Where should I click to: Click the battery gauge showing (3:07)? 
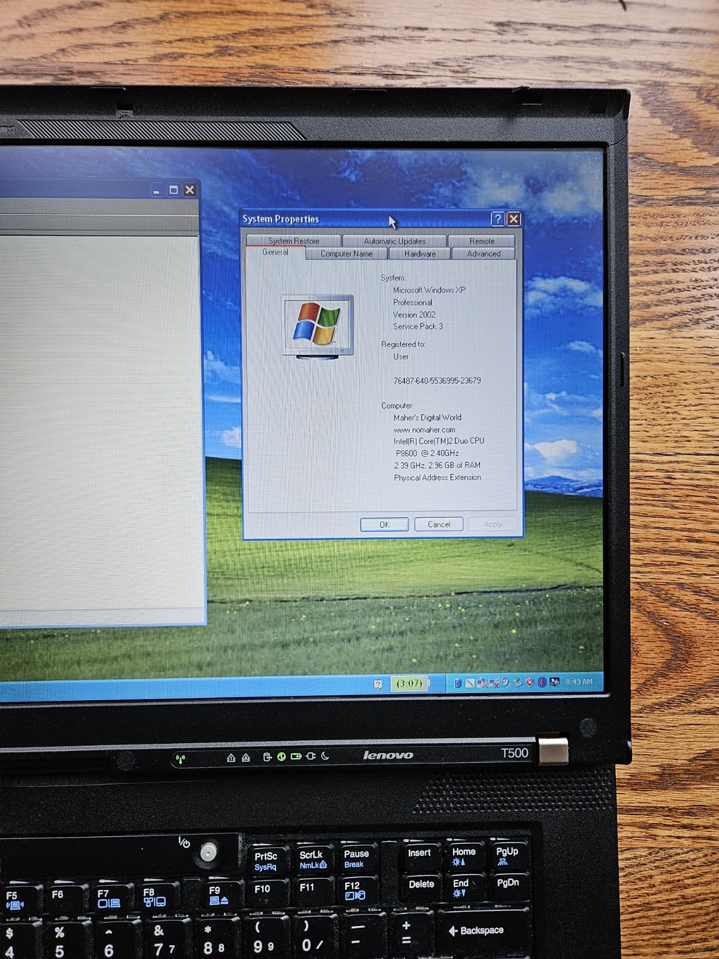410,683
